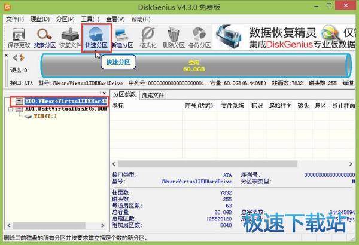This screenshot has height=245, width=359.
Task: Click the HD1 disk drive icon in tree
Action: (19, 109)
